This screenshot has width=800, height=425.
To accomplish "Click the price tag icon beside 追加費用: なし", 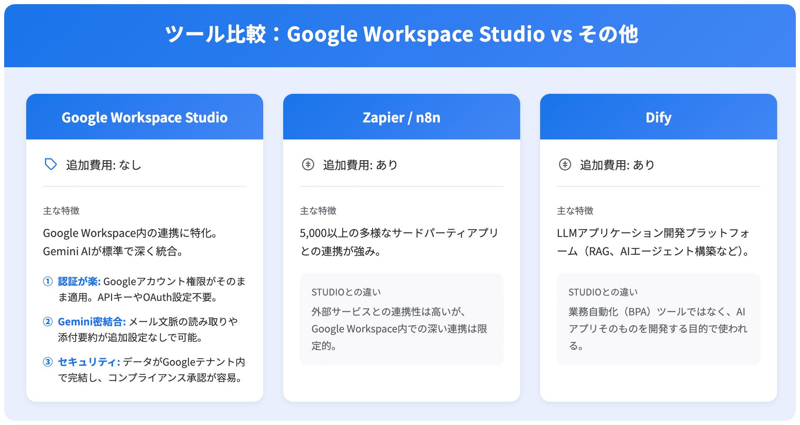I will [x=51, y=164].
